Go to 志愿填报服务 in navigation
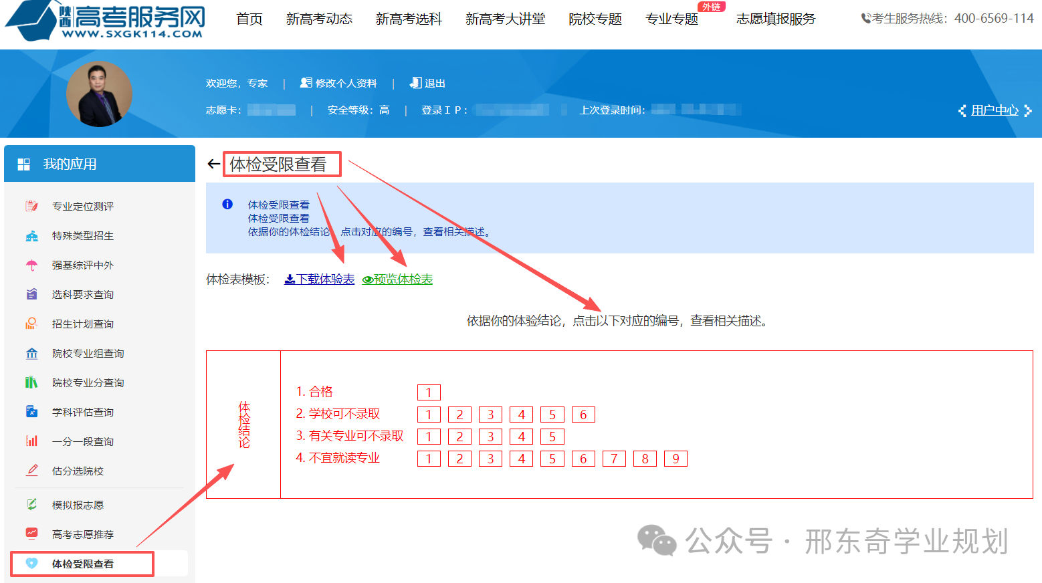The image size is (1042, 583). [776, 19]
